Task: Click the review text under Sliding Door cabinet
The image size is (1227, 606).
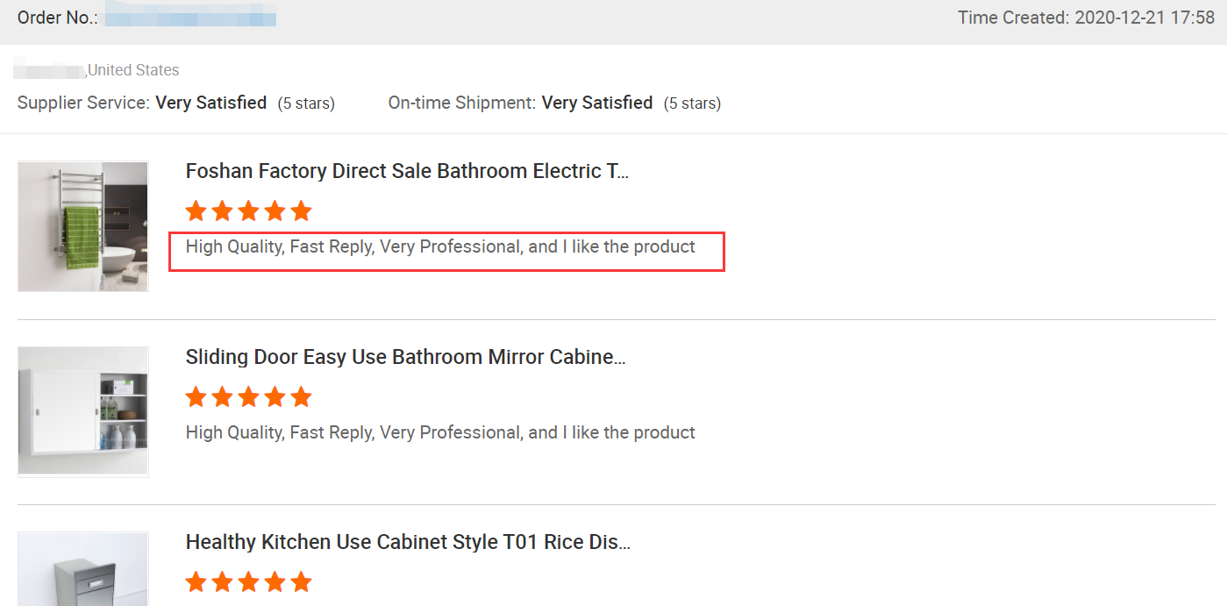Action: coord(440,432)
